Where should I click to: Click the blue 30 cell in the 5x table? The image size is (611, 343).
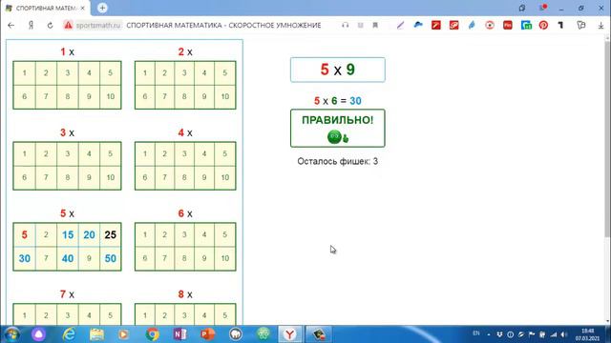25,258
